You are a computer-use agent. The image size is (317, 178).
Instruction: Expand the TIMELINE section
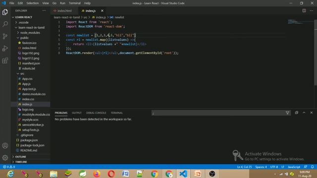[21, 162]
